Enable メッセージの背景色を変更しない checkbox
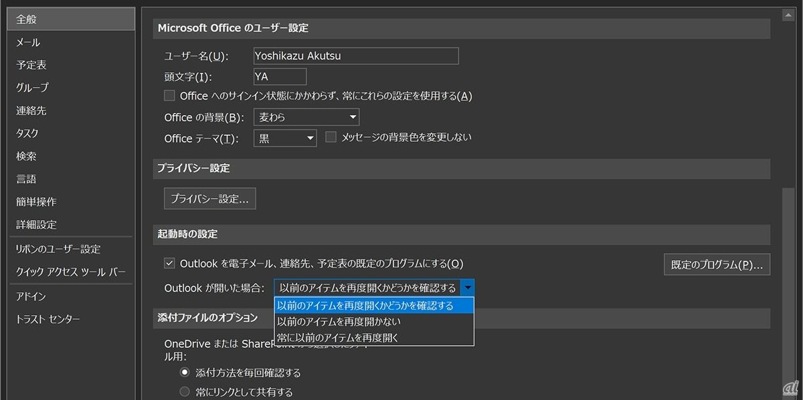Screen dimensions: 803x400 331,137
